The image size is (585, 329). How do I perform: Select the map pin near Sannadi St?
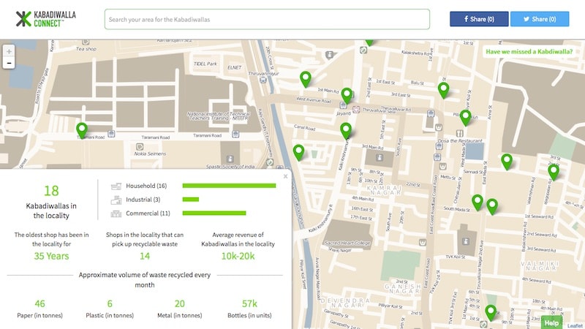point(507,162)
